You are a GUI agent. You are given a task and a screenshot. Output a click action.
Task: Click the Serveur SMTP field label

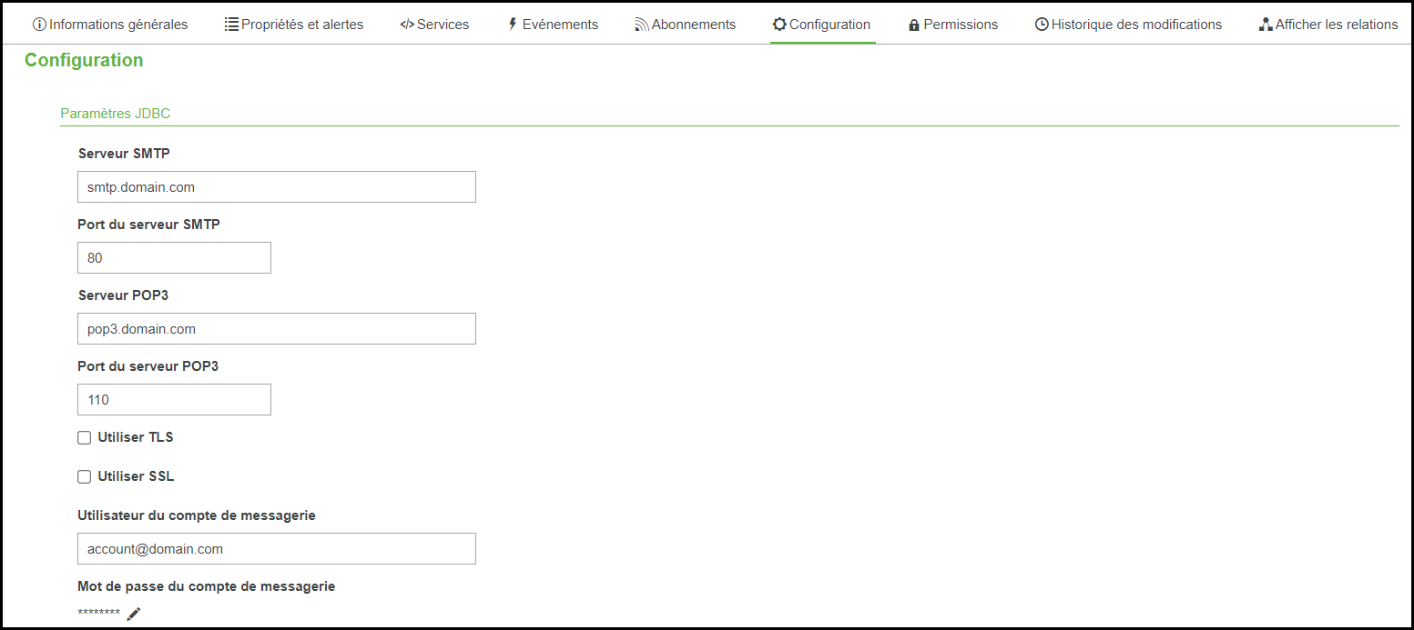(124, 154)
